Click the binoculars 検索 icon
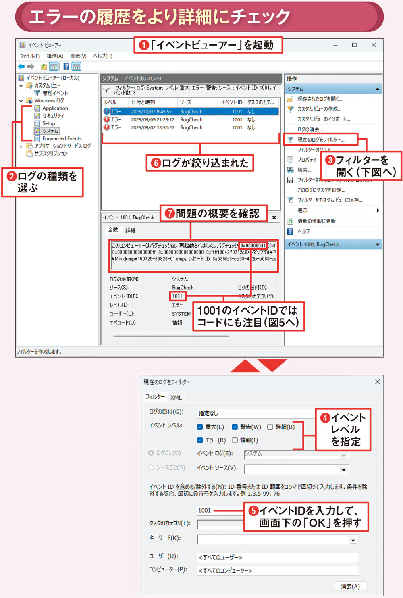Image resolution: width=403 pixels, height=598 pixels. coord(290,170)
